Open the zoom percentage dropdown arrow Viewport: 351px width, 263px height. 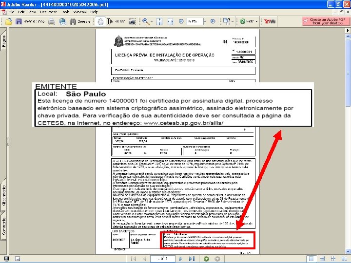[205, 21]
